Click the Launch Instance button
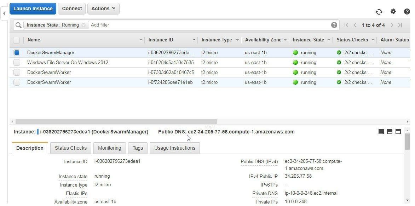The image size is (415, 206). (x=33, y=8)
